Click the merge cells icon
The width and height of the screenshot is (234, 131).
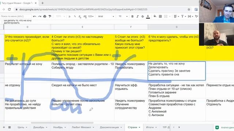[166, 16]
